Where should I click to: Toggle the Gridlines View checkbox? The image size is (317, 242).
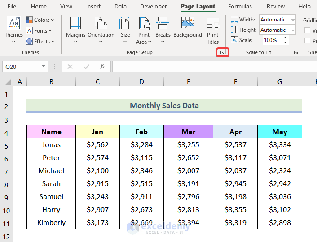pos(308,30)
